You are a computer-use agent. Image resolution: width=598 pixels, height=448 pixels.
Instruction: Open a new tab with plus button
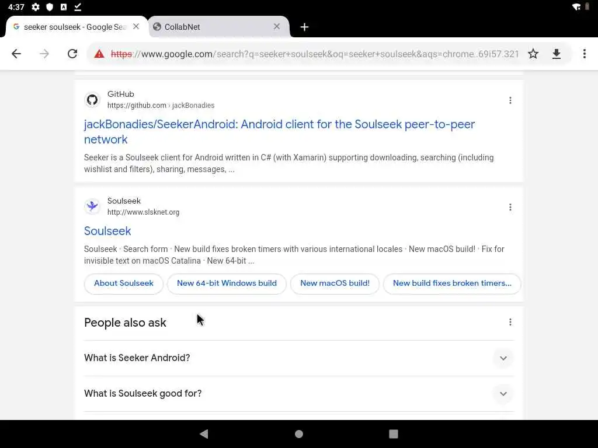click(x=304, y=27)
